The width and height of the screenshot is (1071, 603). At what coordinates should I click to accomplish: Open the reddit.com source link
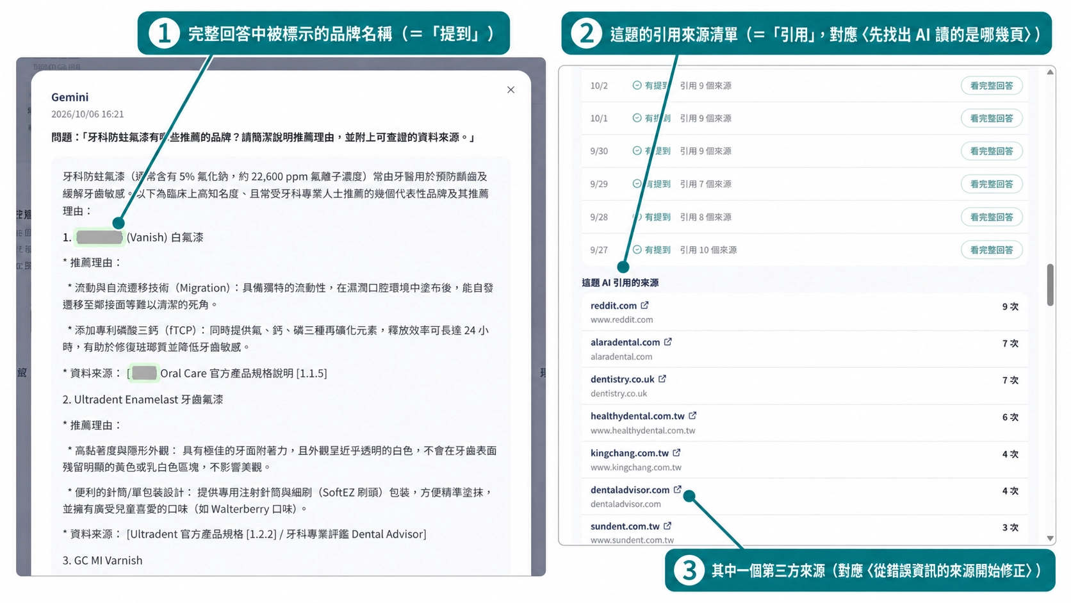tap(614, 306)
